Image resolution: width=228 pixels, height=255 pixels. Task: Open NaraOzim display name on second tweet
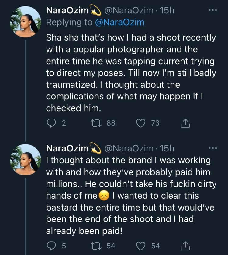tap(67, 148)
